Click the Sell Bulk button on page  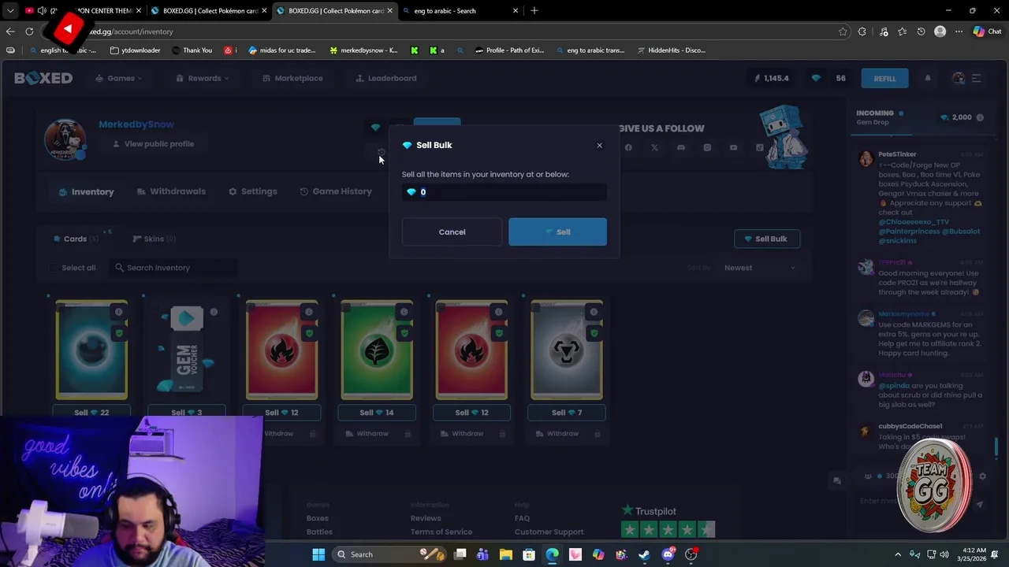766,239
